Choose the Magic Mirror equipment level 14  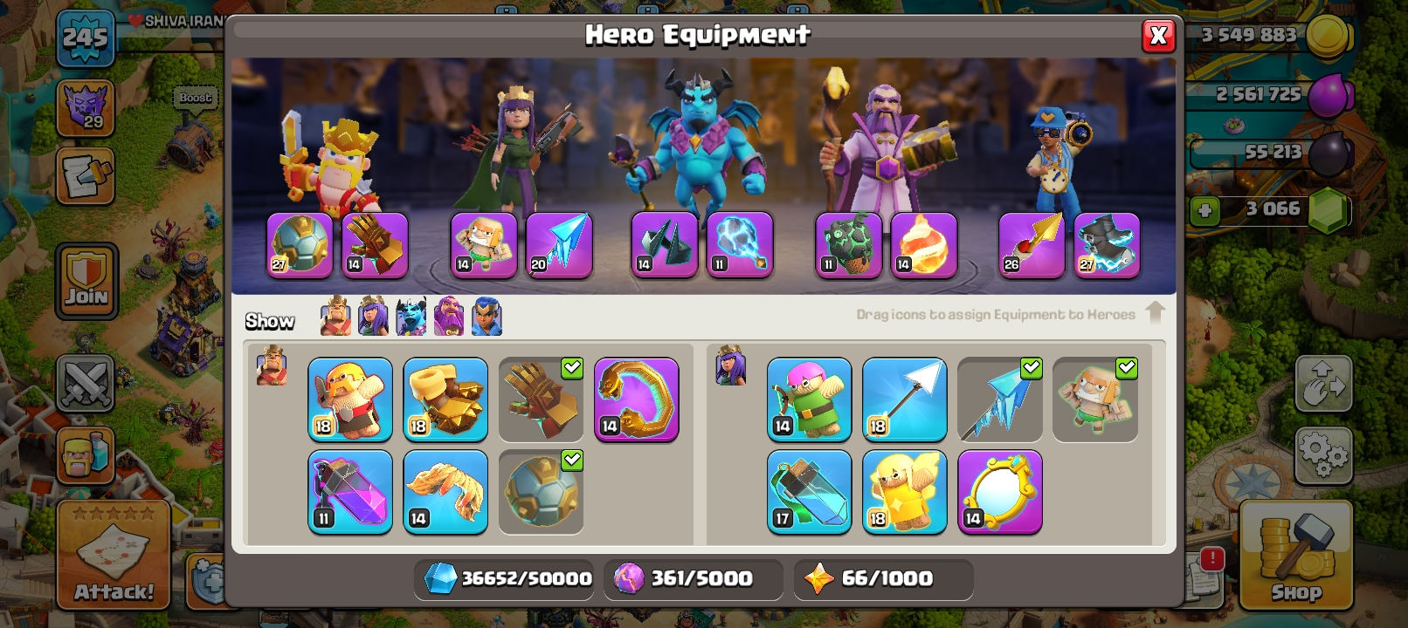click(x=1000, y=492)
